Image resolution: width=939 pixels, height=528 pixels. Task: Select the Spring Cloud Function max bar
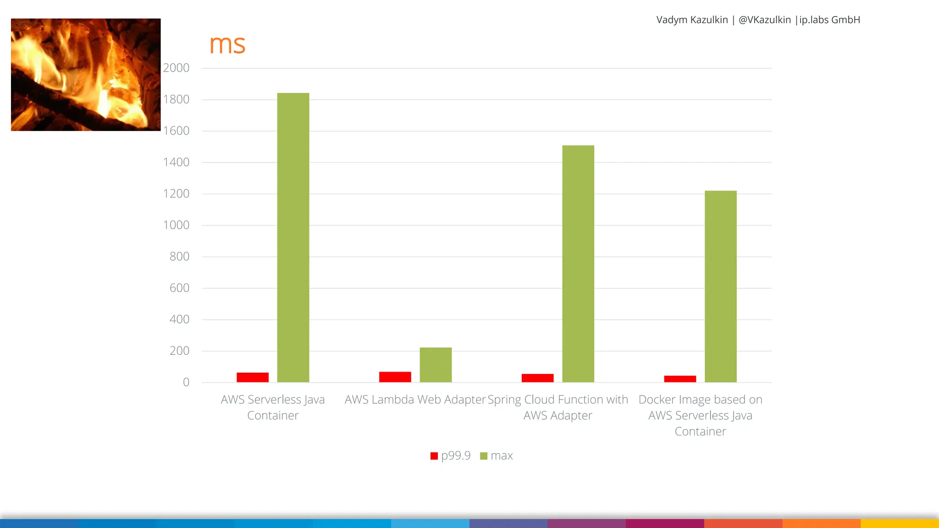[x=578, y=264]
